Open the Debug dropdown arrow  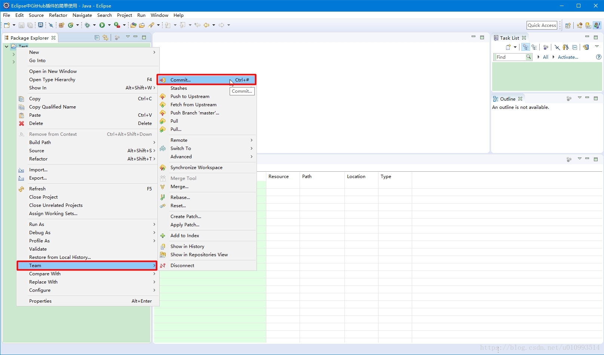pos(94,25)
